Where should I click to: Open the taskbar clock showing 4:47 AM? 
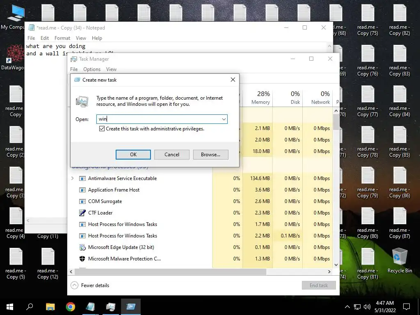click(385, 307)
